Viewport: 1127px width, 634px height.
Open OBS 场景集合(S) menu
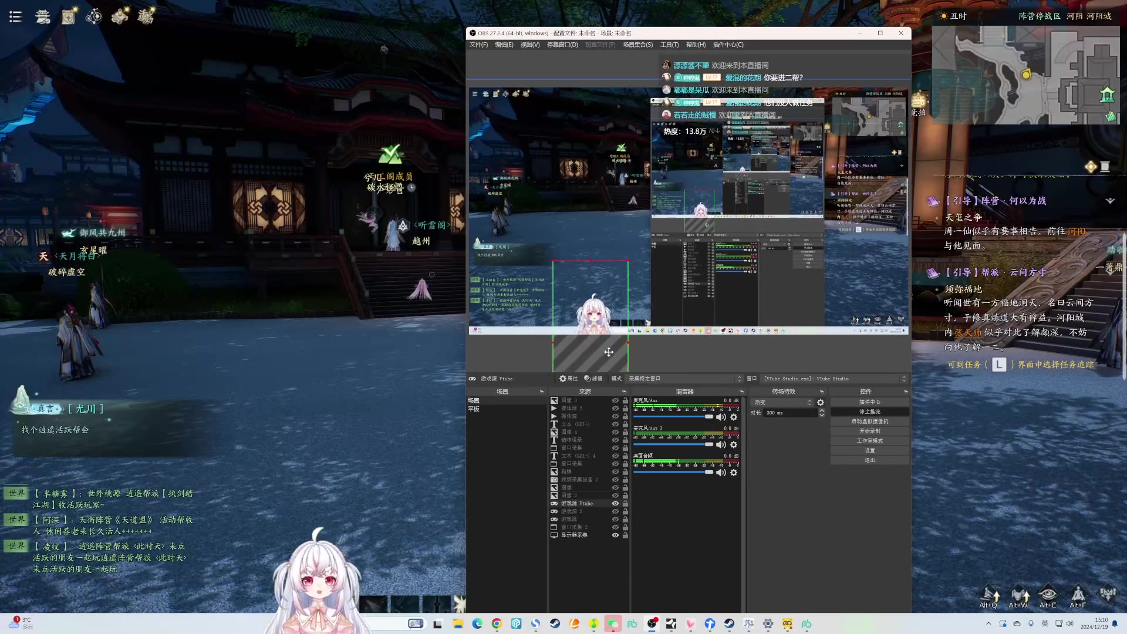tap(637, 45)
